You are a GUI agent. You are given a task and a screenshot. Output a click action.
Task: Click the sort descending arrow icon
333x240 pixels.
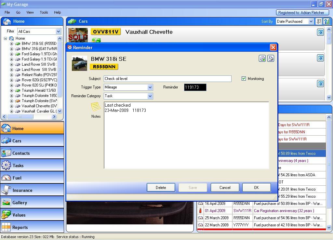pyautogui.click(x=319, y=21)
